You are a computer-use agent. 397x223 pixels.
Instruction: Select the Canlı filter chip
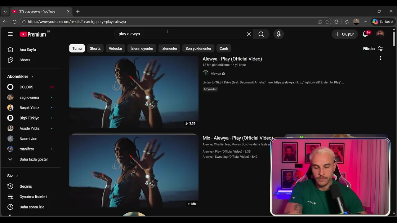tap(224, 48)
